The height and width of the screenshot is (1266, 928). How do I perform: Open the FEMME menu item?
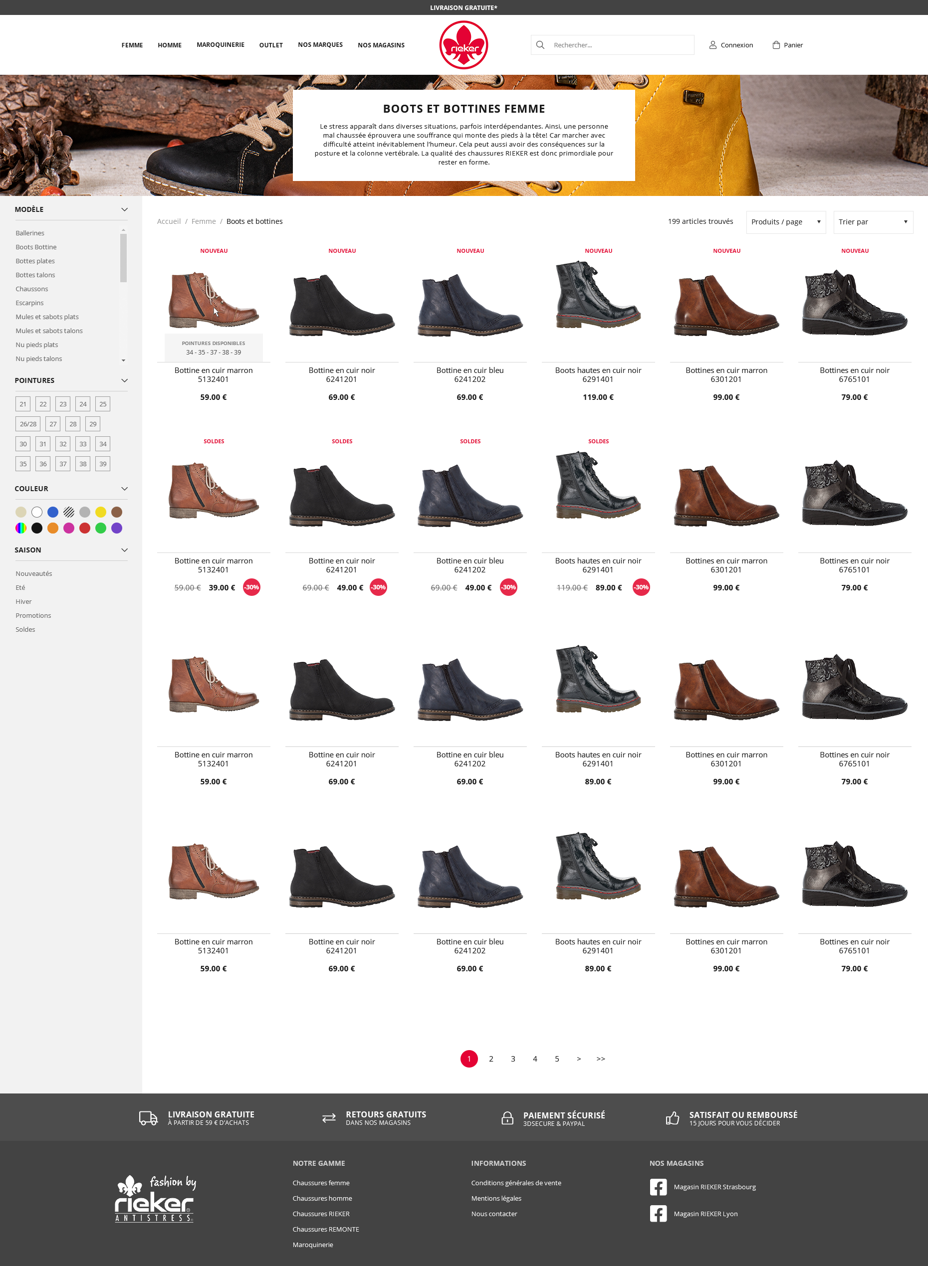[132, 45]
